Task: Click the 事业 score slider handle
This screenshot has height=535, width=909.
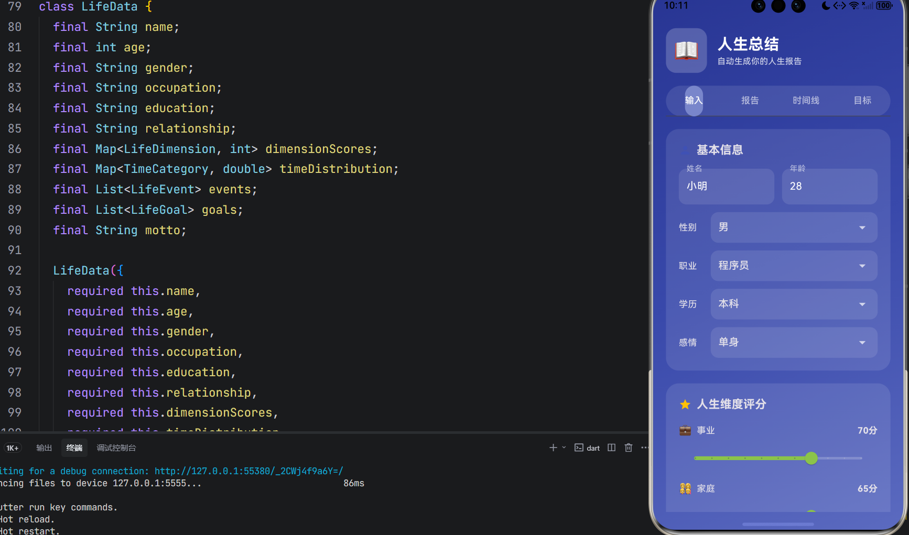Action: pos(811,458)
